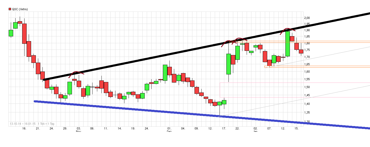The height and width of the screenshot is (147, 370).
Task: Select the QSC (Xetra) legend label
Action: tap(20, 9)
